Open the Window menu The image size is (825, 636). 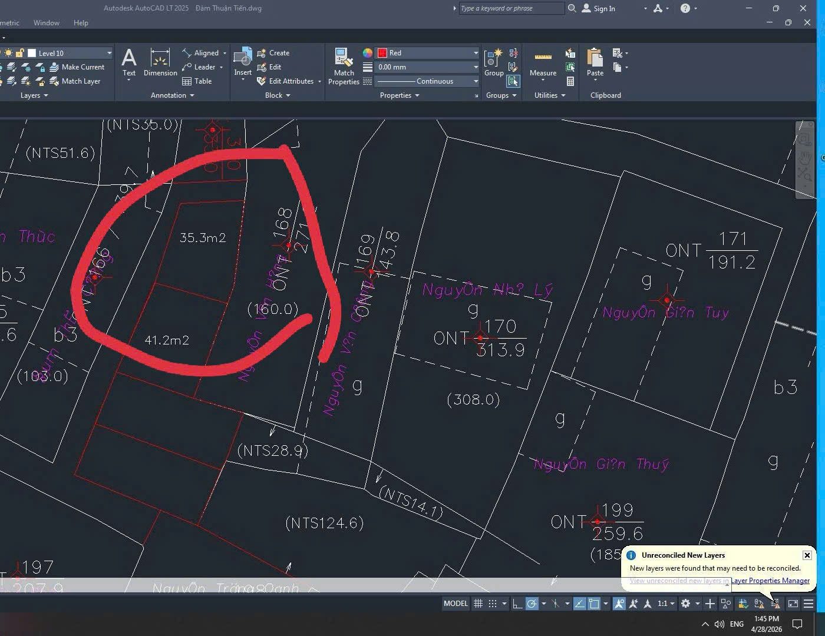(x=47, y=23)
